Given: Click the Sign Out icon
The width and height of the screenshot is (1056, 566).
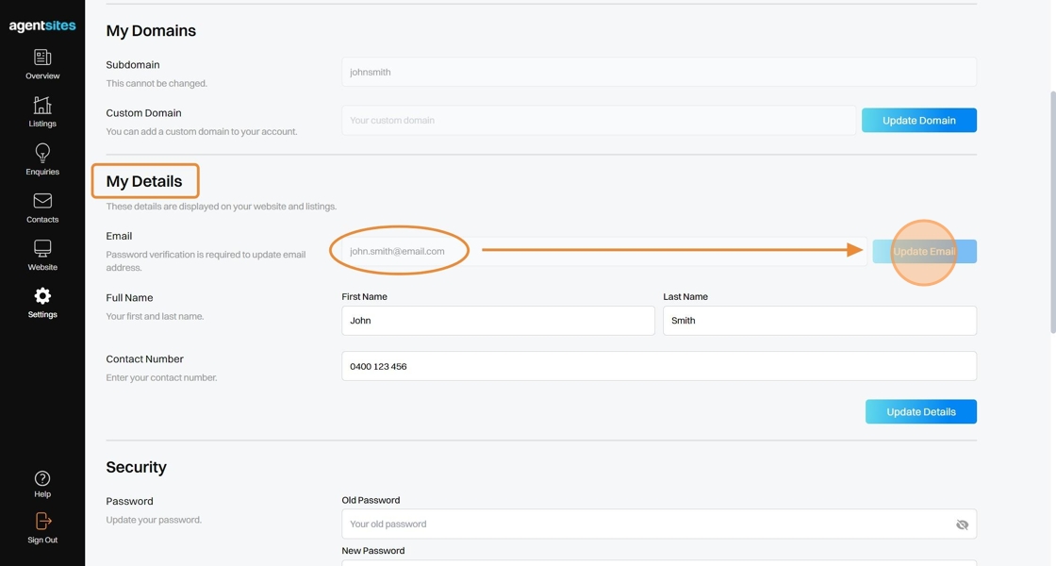Looking at the screenshot, I should coord(42,522).
